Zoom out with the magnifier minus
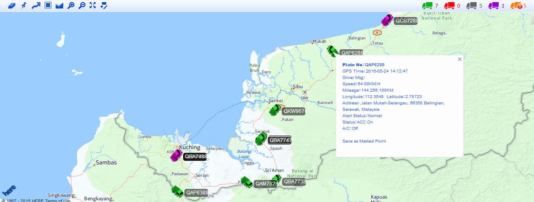 82,6
